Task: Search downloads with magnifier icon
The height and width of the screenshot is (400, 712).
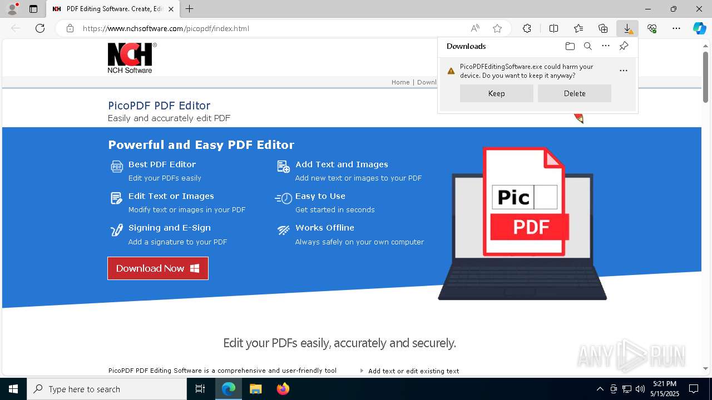Action: tap(587, 46)
